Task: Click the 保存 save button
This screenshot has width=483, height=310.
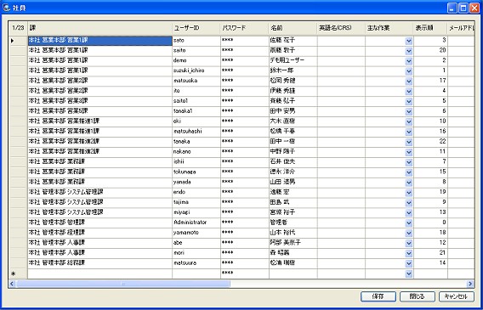Action: coord(378,296)
